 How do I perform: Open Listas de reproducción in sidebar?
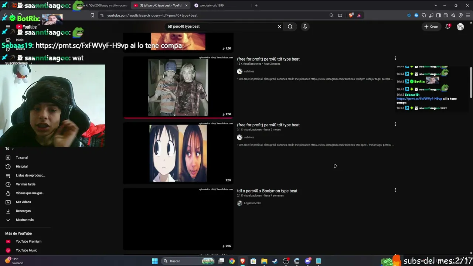point(25,175)
